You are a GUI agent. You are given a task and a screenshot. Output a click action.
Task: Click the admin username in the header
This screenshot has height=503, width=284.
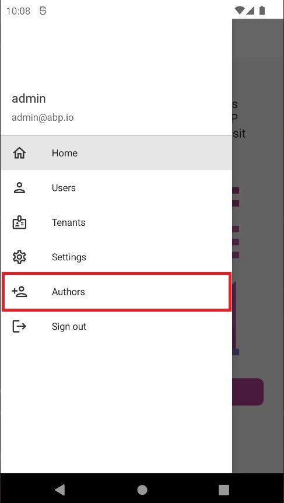(29, 99)
